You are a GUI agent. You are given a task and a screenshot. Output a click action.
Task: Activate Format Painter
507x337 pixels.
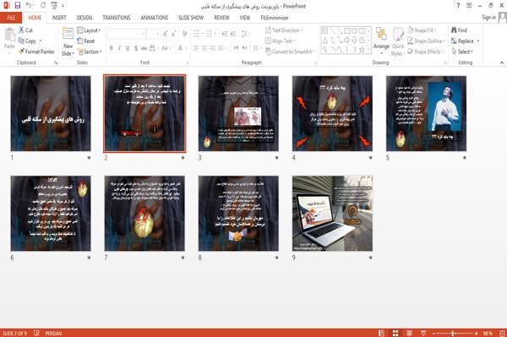coord(37,52)
